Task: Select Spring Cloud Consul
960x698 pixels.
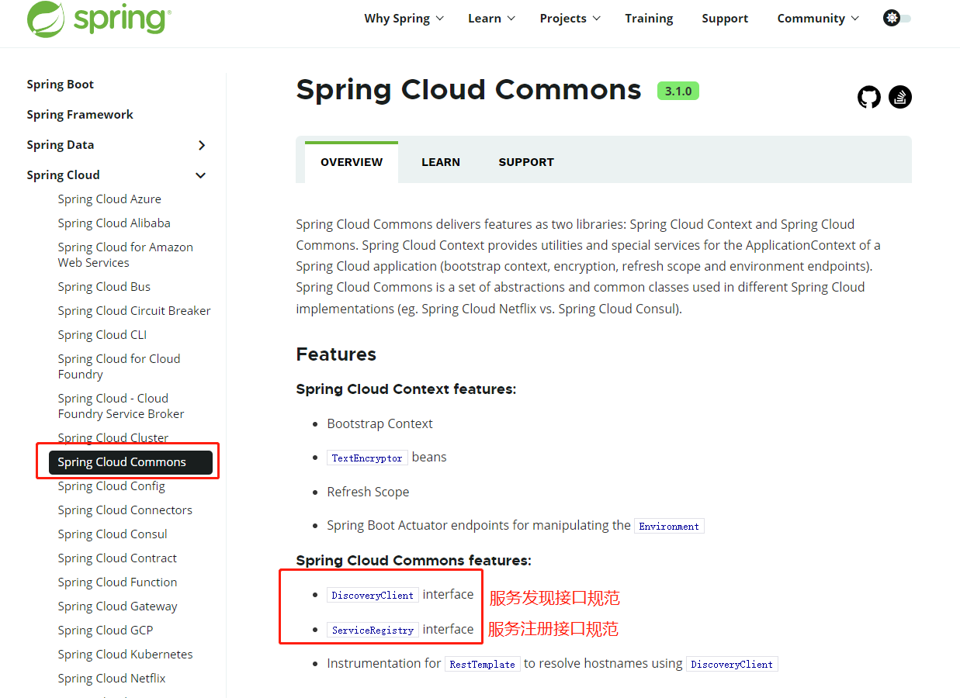Action: point(113,534)
